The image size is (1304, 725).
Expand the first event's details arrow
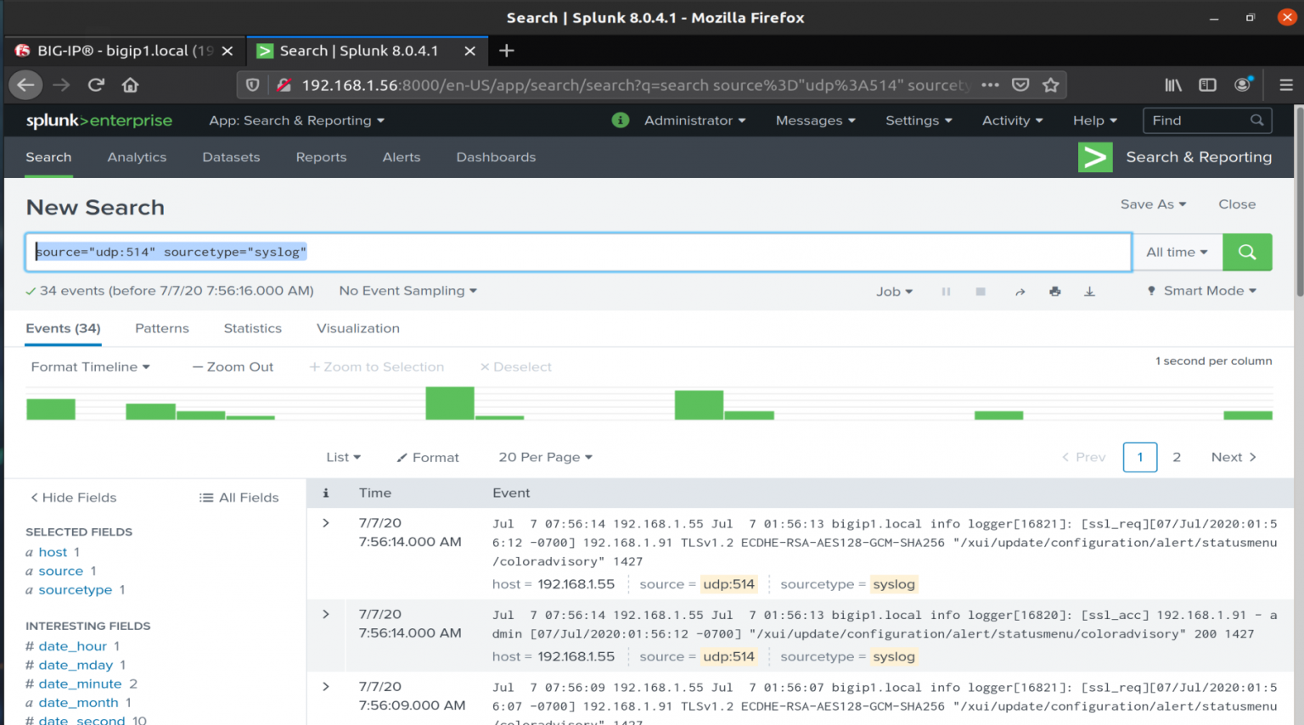point(327,523)
